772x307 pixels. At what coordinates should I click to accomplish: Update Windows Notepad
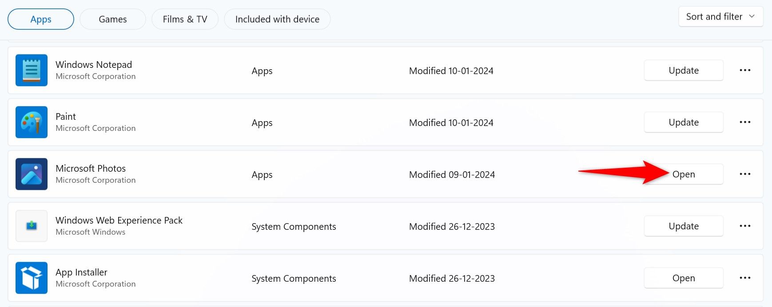[683, 71]
